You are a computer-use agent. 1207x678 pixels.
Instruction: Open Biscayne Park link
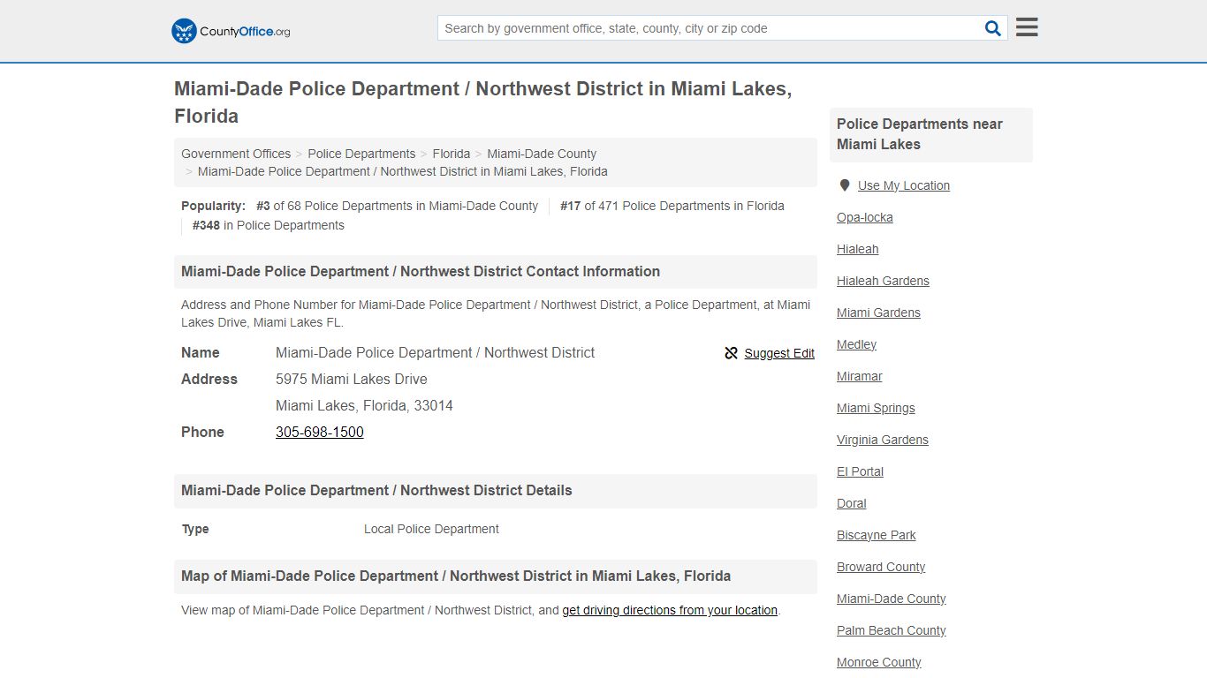coord(877,535)
